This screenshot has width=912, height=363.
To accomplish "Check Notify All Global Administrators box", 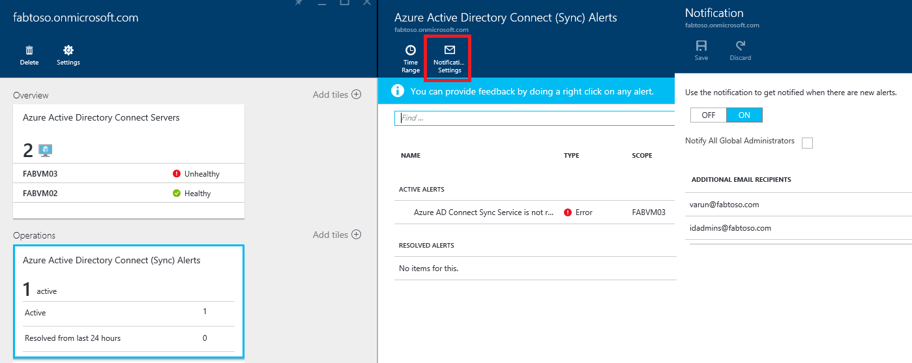I will tap(807, 143).
